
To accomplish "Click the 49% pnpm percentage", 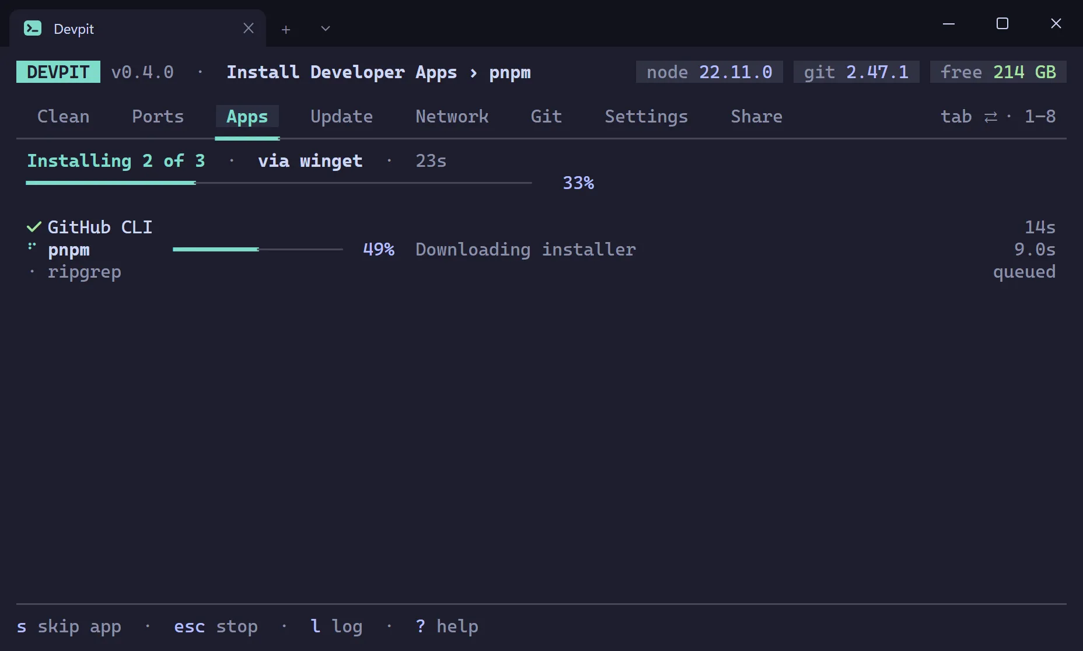I will click(x=379, y=250).
